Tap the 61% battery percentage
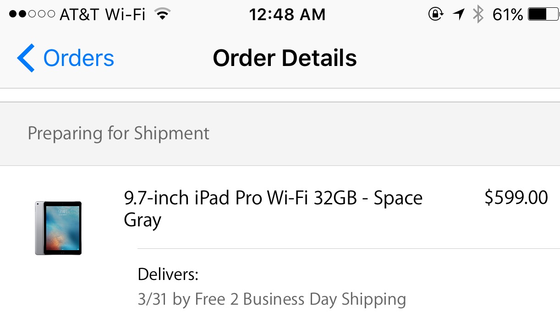Viewport: 560px width, 329px height. click(507, 15)
